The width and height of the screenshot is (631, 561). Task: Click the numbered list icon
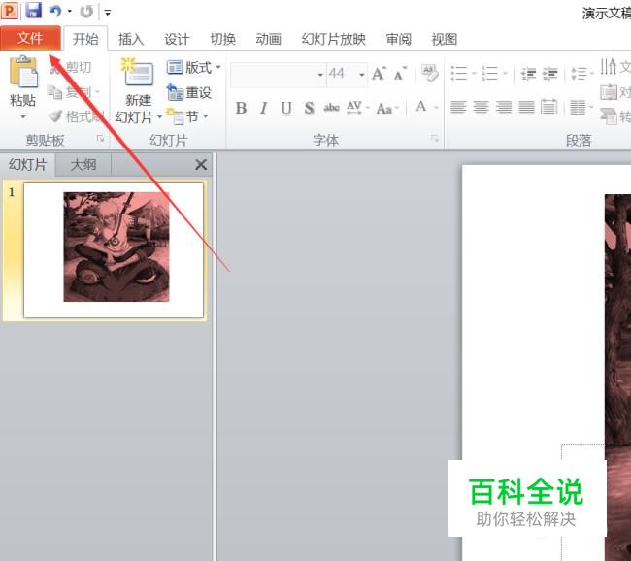pos(489,74)
